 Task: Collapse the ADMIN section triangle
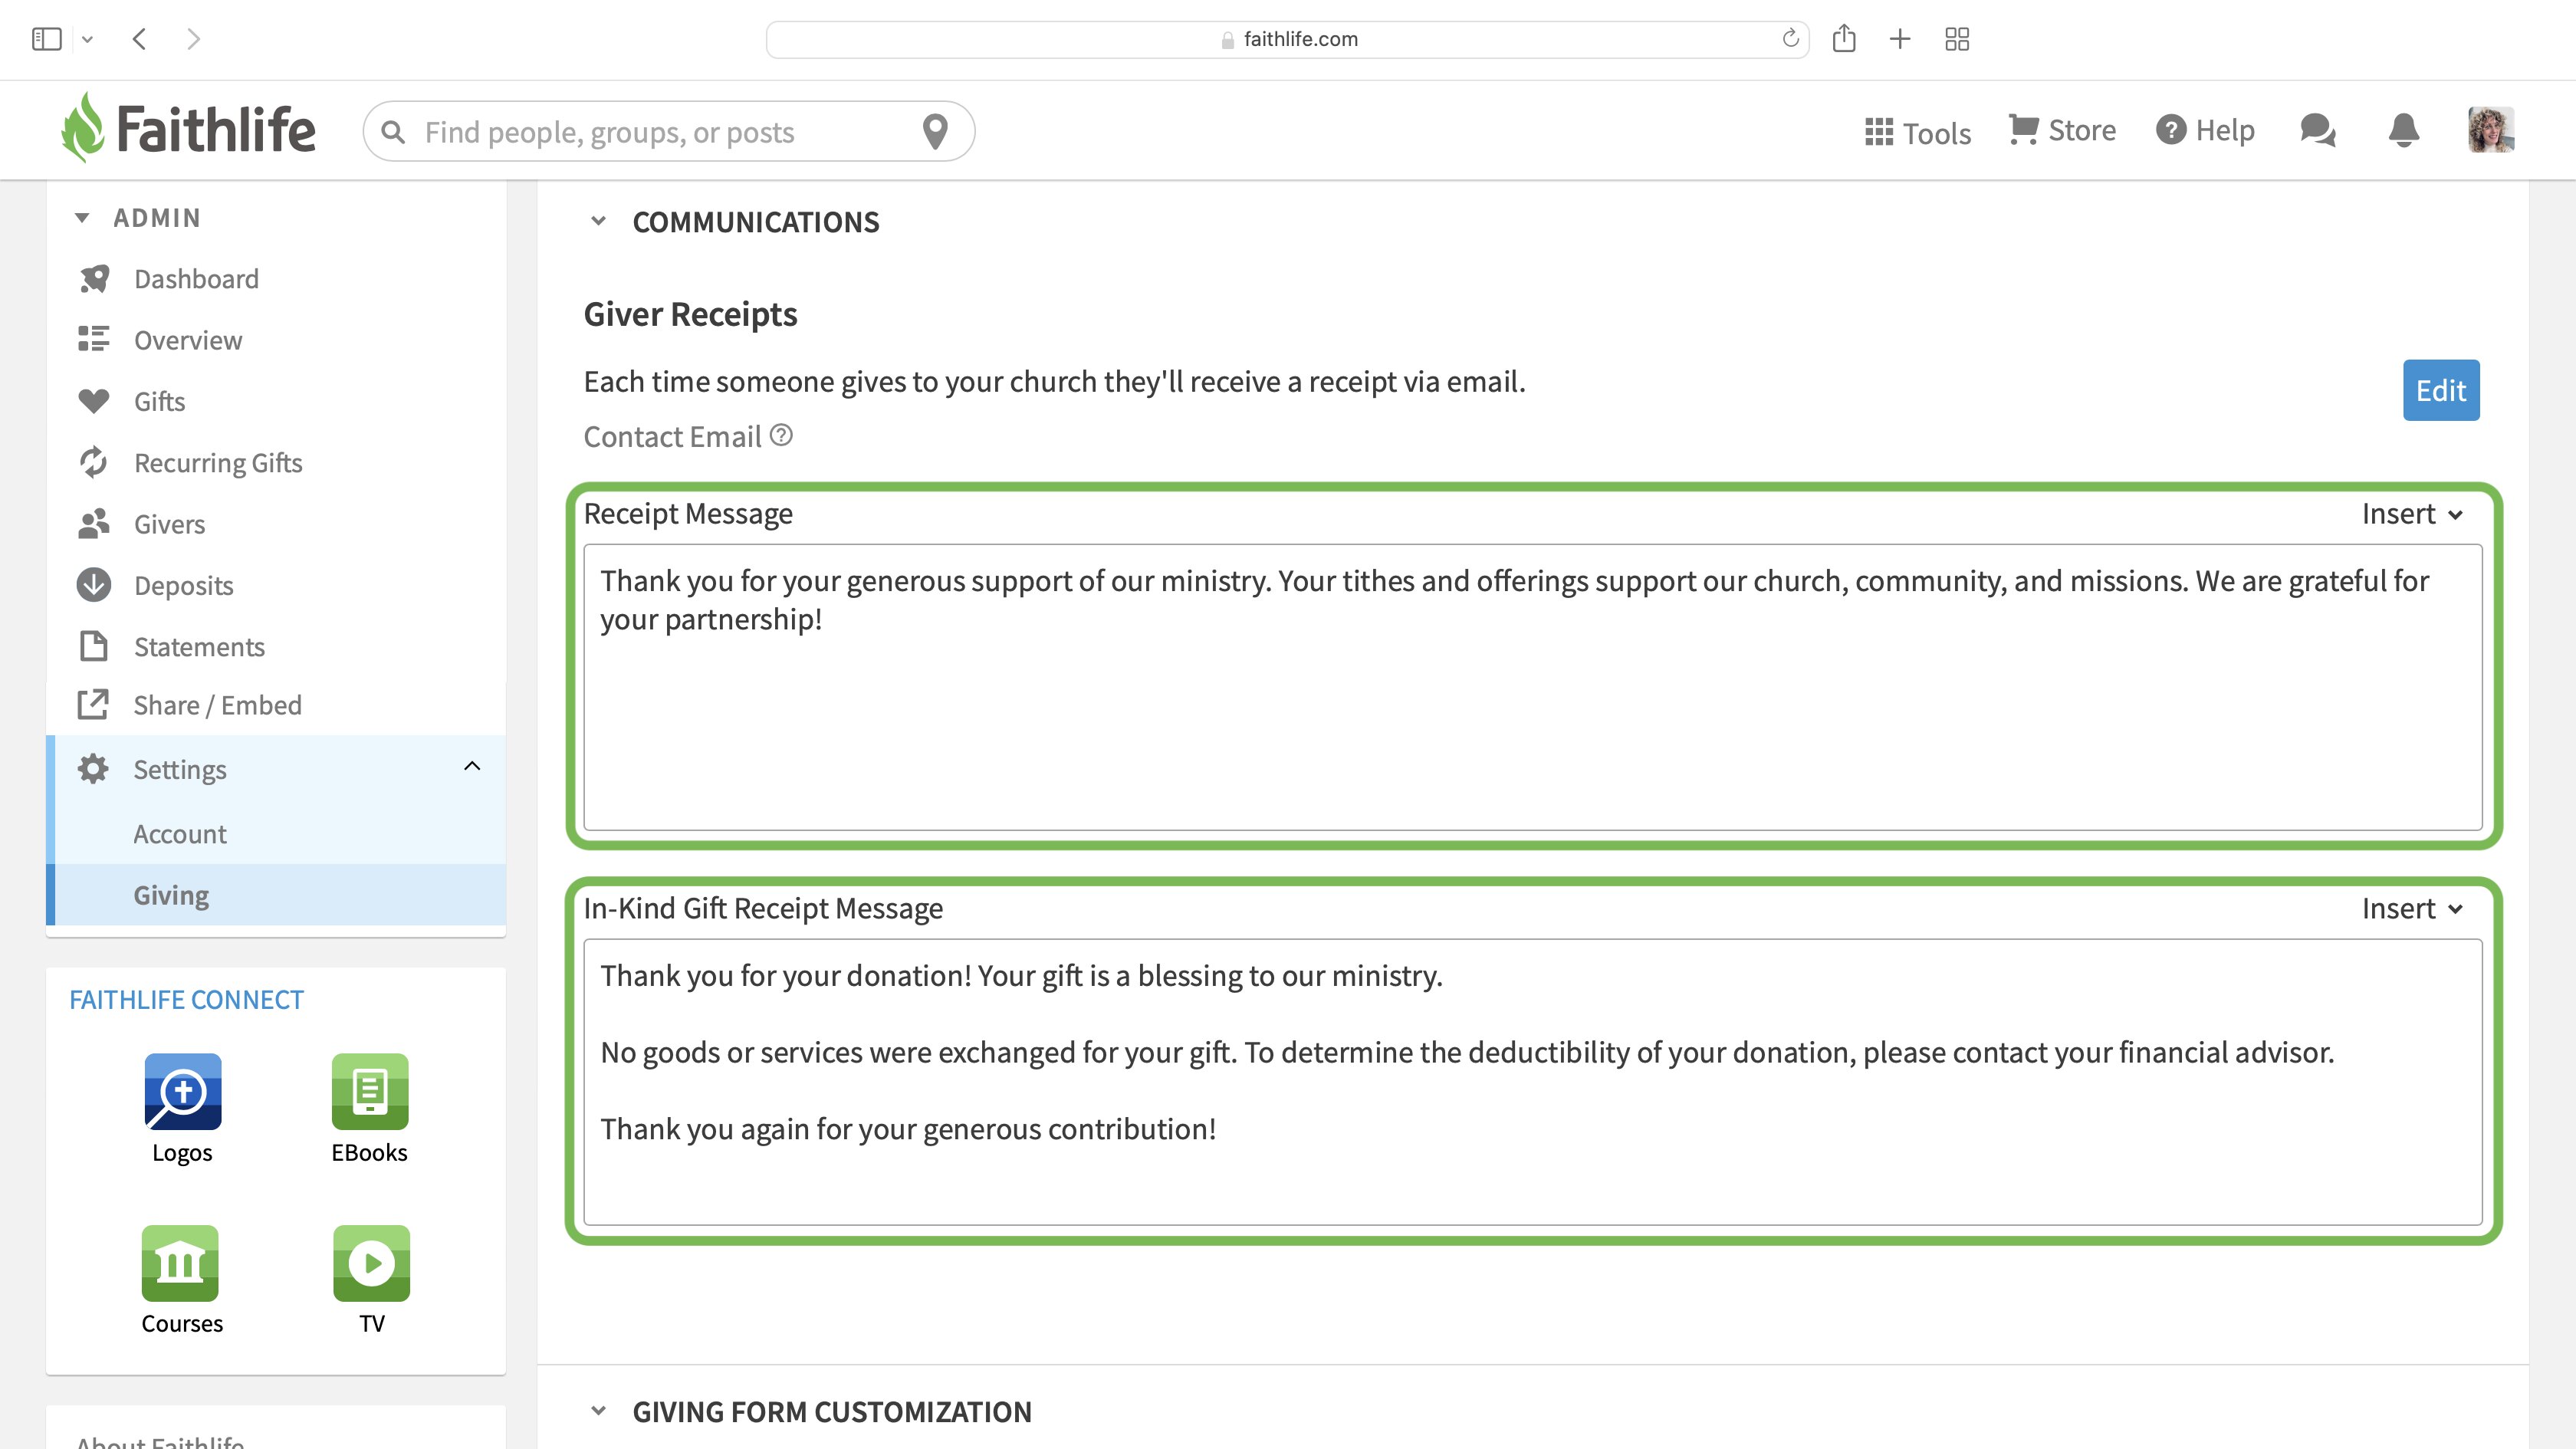point(82,218)
